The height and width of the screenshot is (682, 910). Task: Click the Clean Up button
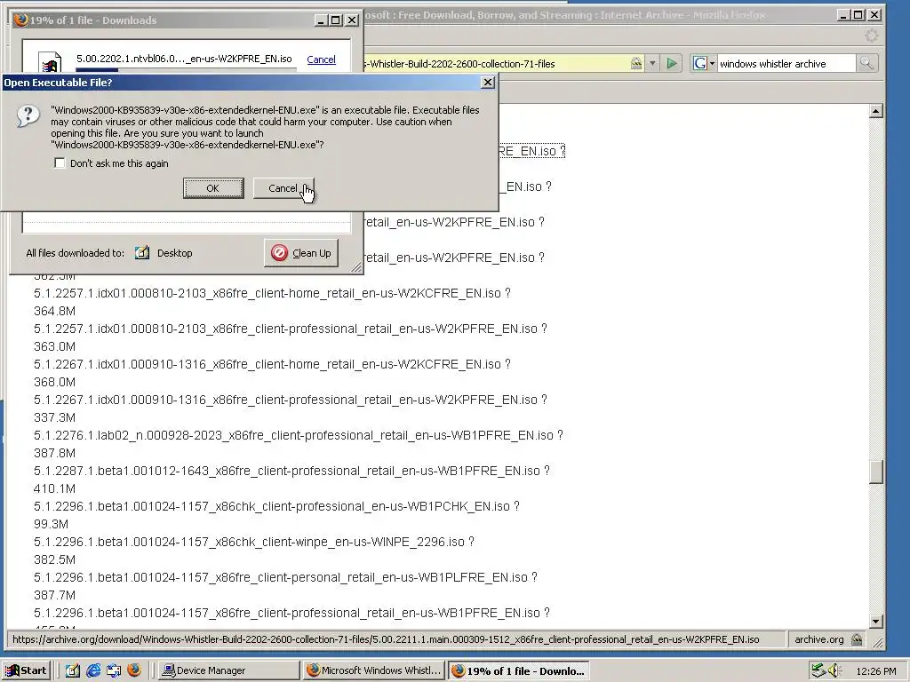(301, 253)
